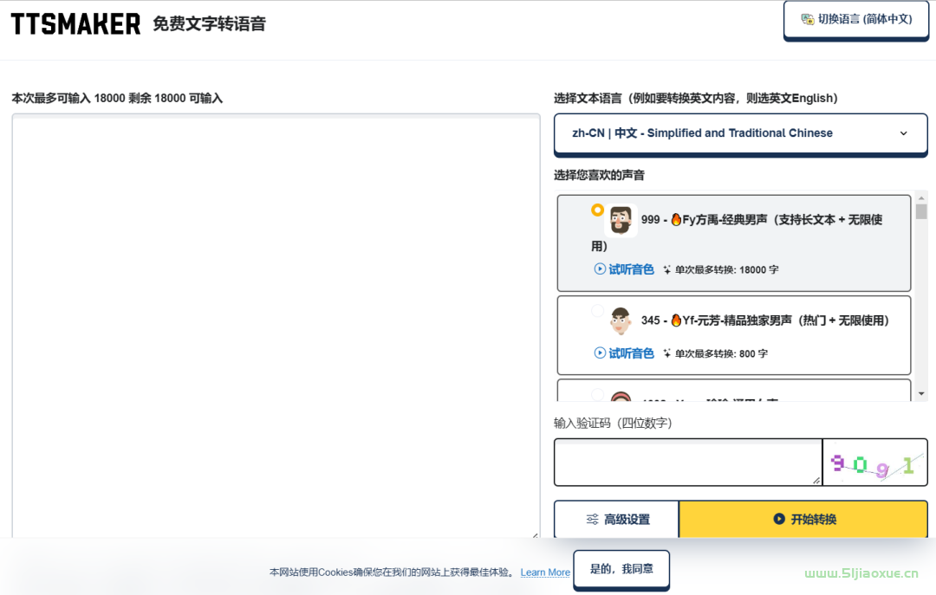Click the 方禹 voice avatar image
The image size is (936, 595).
coord(621,219)
